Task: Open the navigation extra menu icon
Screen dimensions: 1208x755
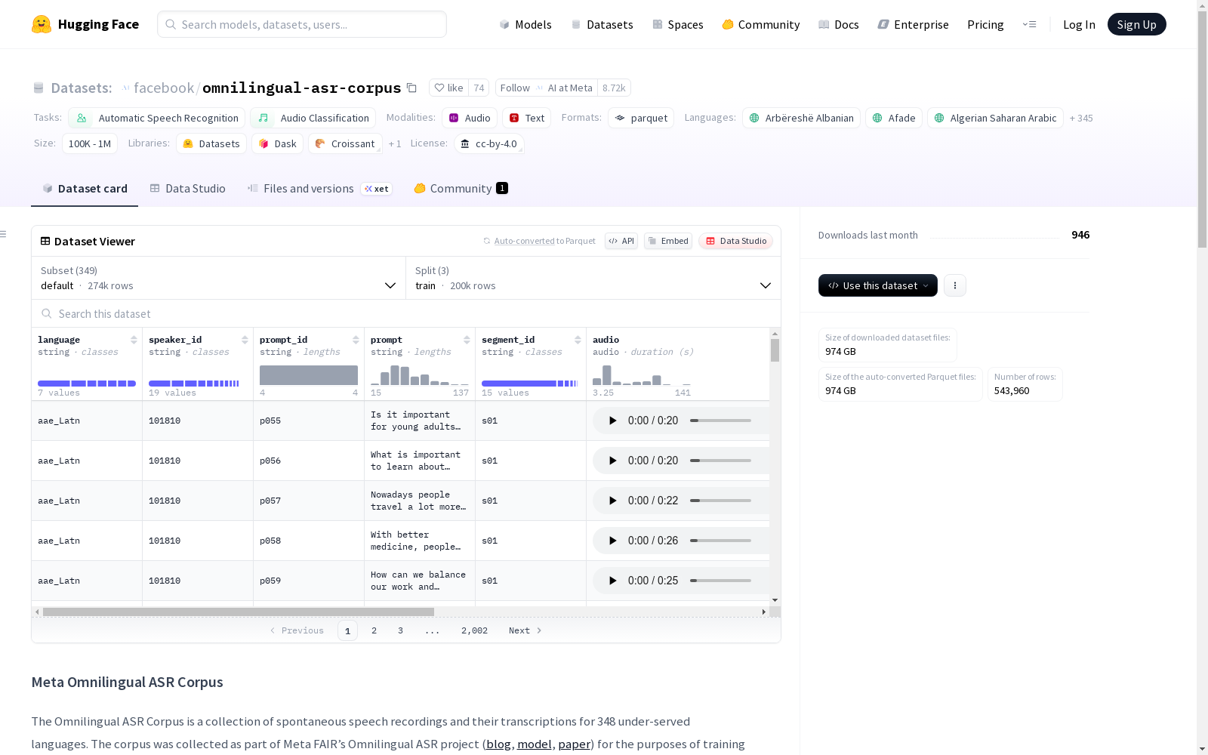Action: point(1029,24)
